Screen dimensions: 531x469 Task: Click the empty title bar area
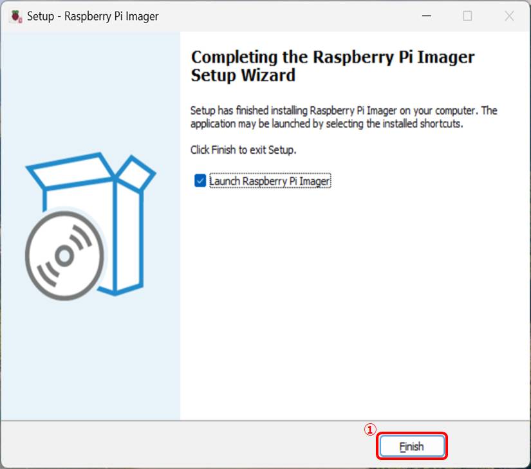(290, 16)
